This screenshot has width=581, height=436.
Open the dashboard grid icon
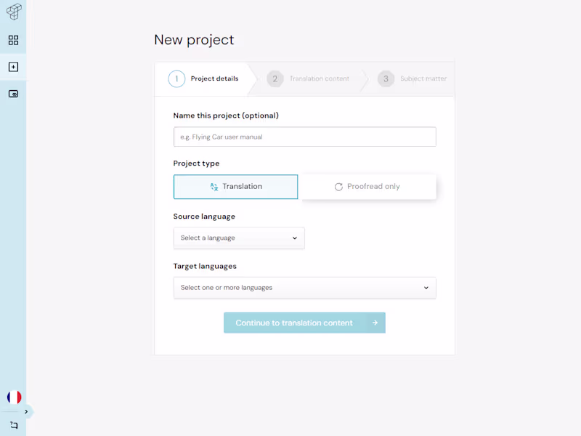13,41
